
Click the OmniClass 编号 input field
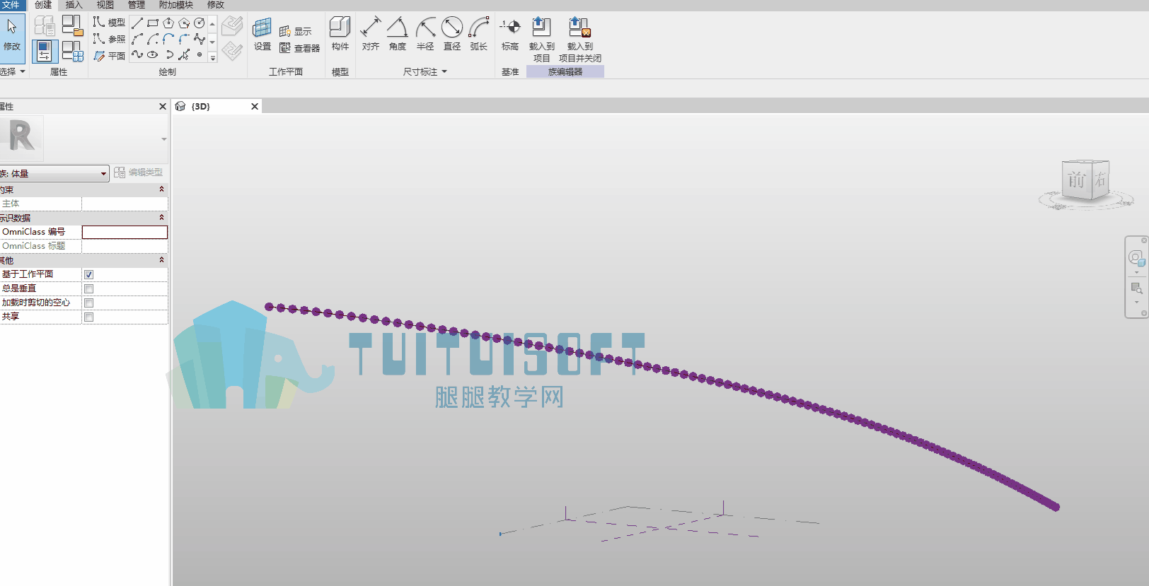[x=125, y=232]
